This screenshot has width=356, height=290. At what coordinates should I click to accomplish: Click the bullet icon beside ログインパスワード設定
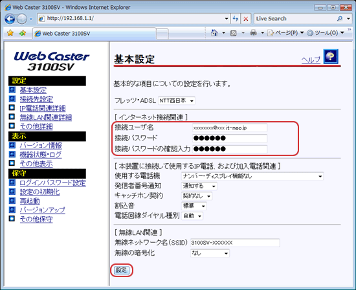[12, 183]
